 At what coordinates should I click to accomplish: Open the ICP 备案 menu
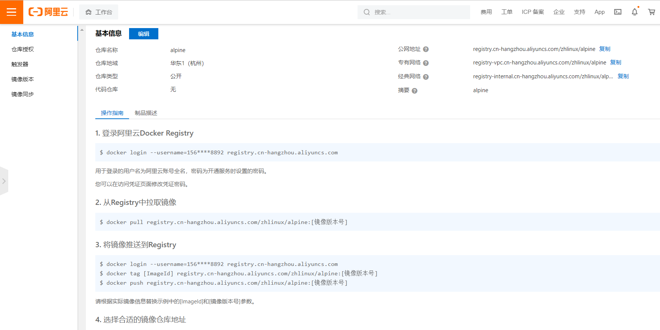point(533,12)
